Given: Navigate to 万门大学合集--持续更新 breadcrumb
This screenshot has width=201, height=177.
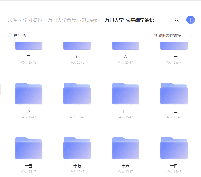Looking at the screenshot, I should (73, 20).
